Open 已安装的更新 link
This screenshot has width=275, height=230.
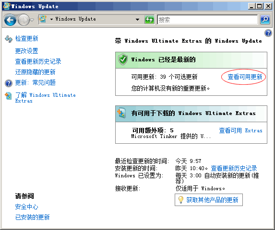[x=32, y=217]
